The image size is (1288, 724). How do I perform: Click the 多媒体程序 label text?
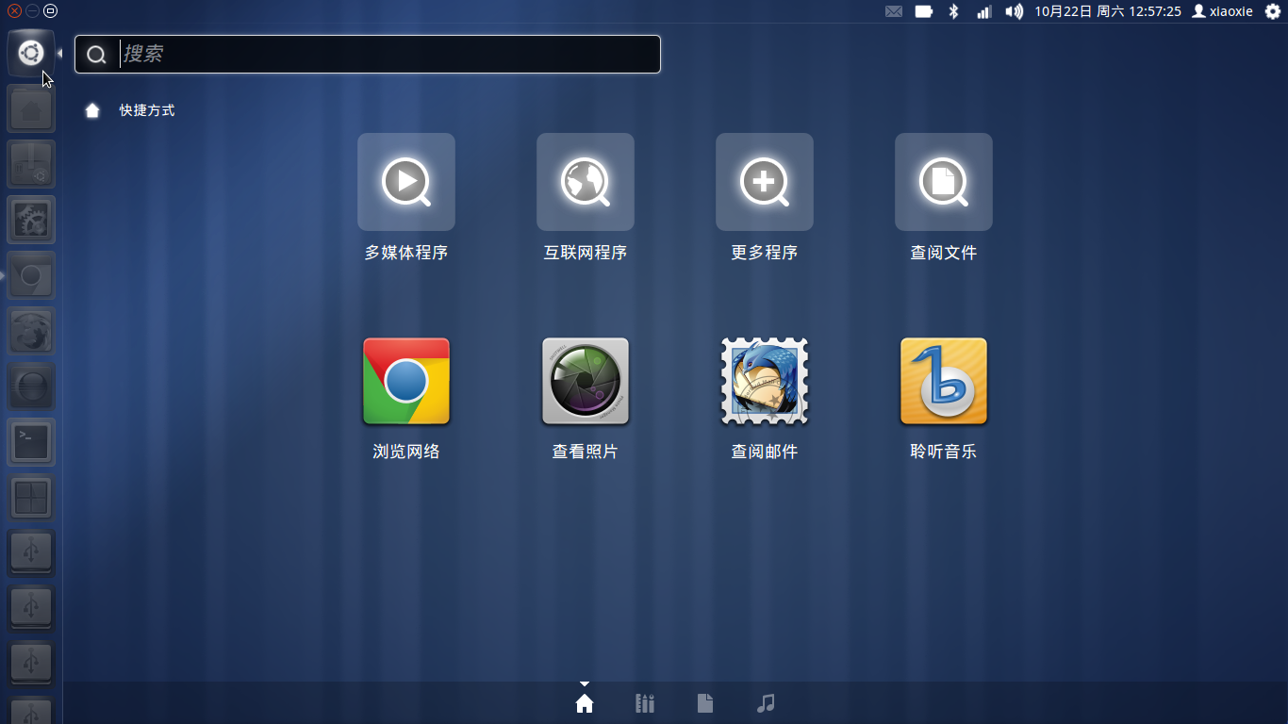point(406,253)
